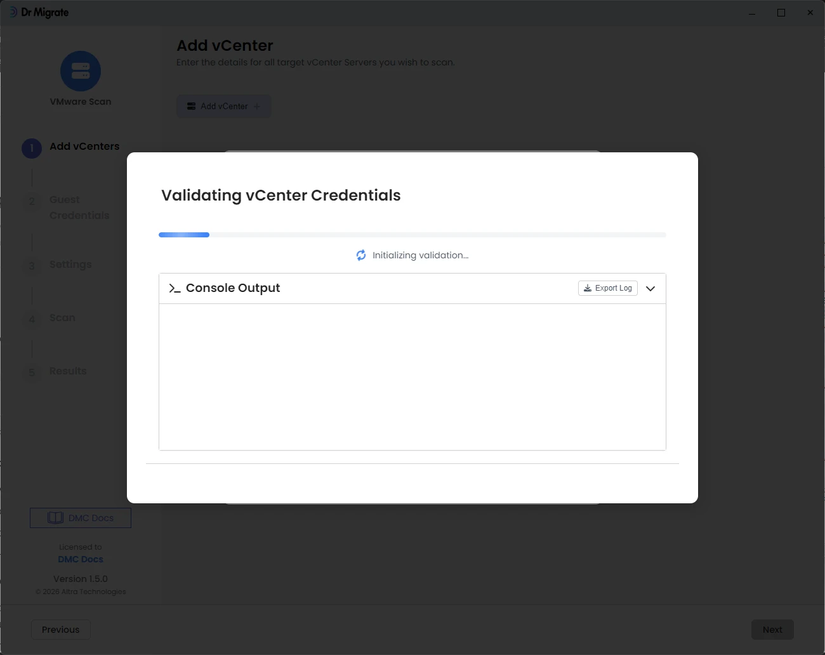Click the VMware Scan server icon
Viewport: 825px width, 655px height.
[81, 71]
